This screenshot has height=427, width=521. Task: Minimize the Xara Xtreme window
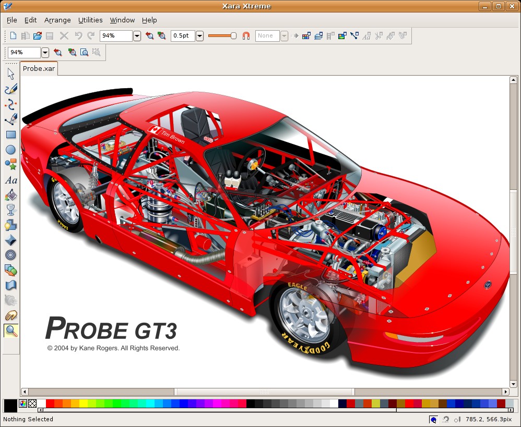click(x=485, y=6)
